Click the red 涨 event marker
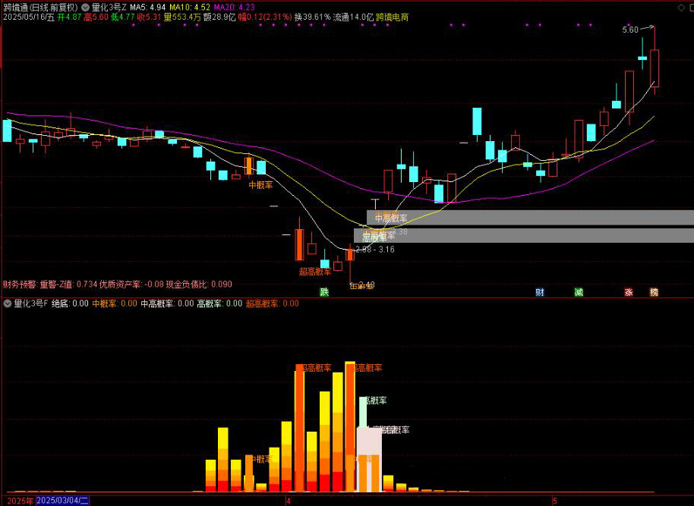The width and height of the screenshot is (694, 506). coord(629,292)
